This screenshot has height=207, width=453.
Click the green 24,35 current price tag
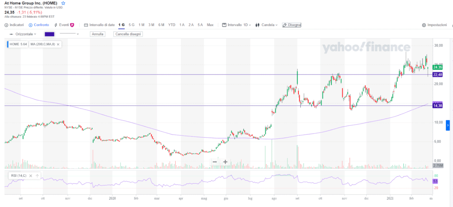[438, 67]
